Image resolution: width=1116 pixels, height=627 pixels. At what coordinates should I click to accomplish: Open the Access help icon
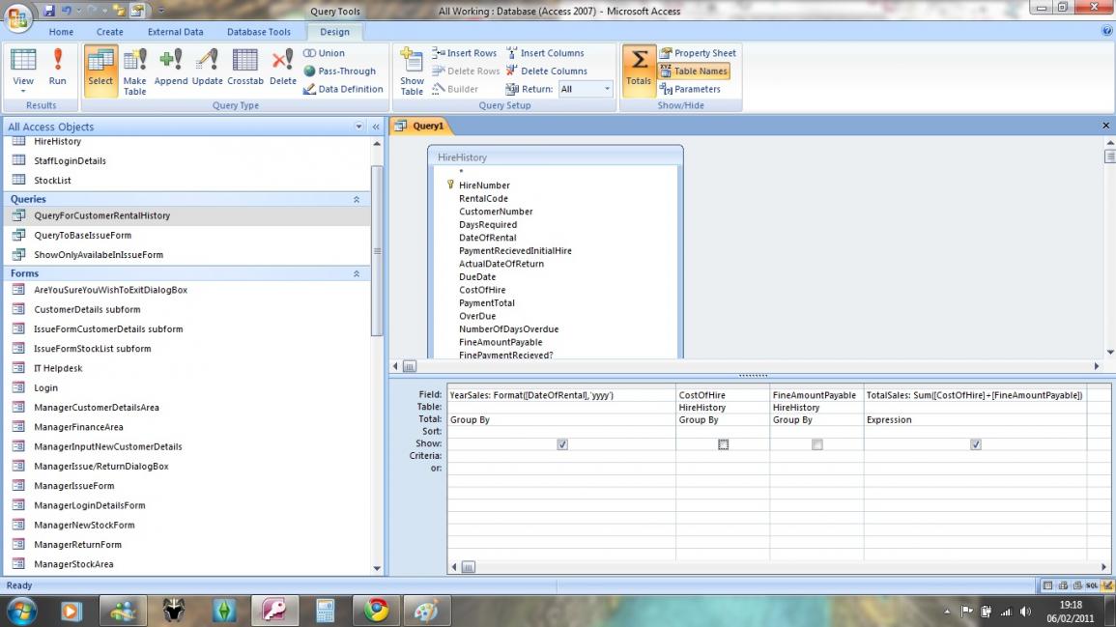point(1106,31)
